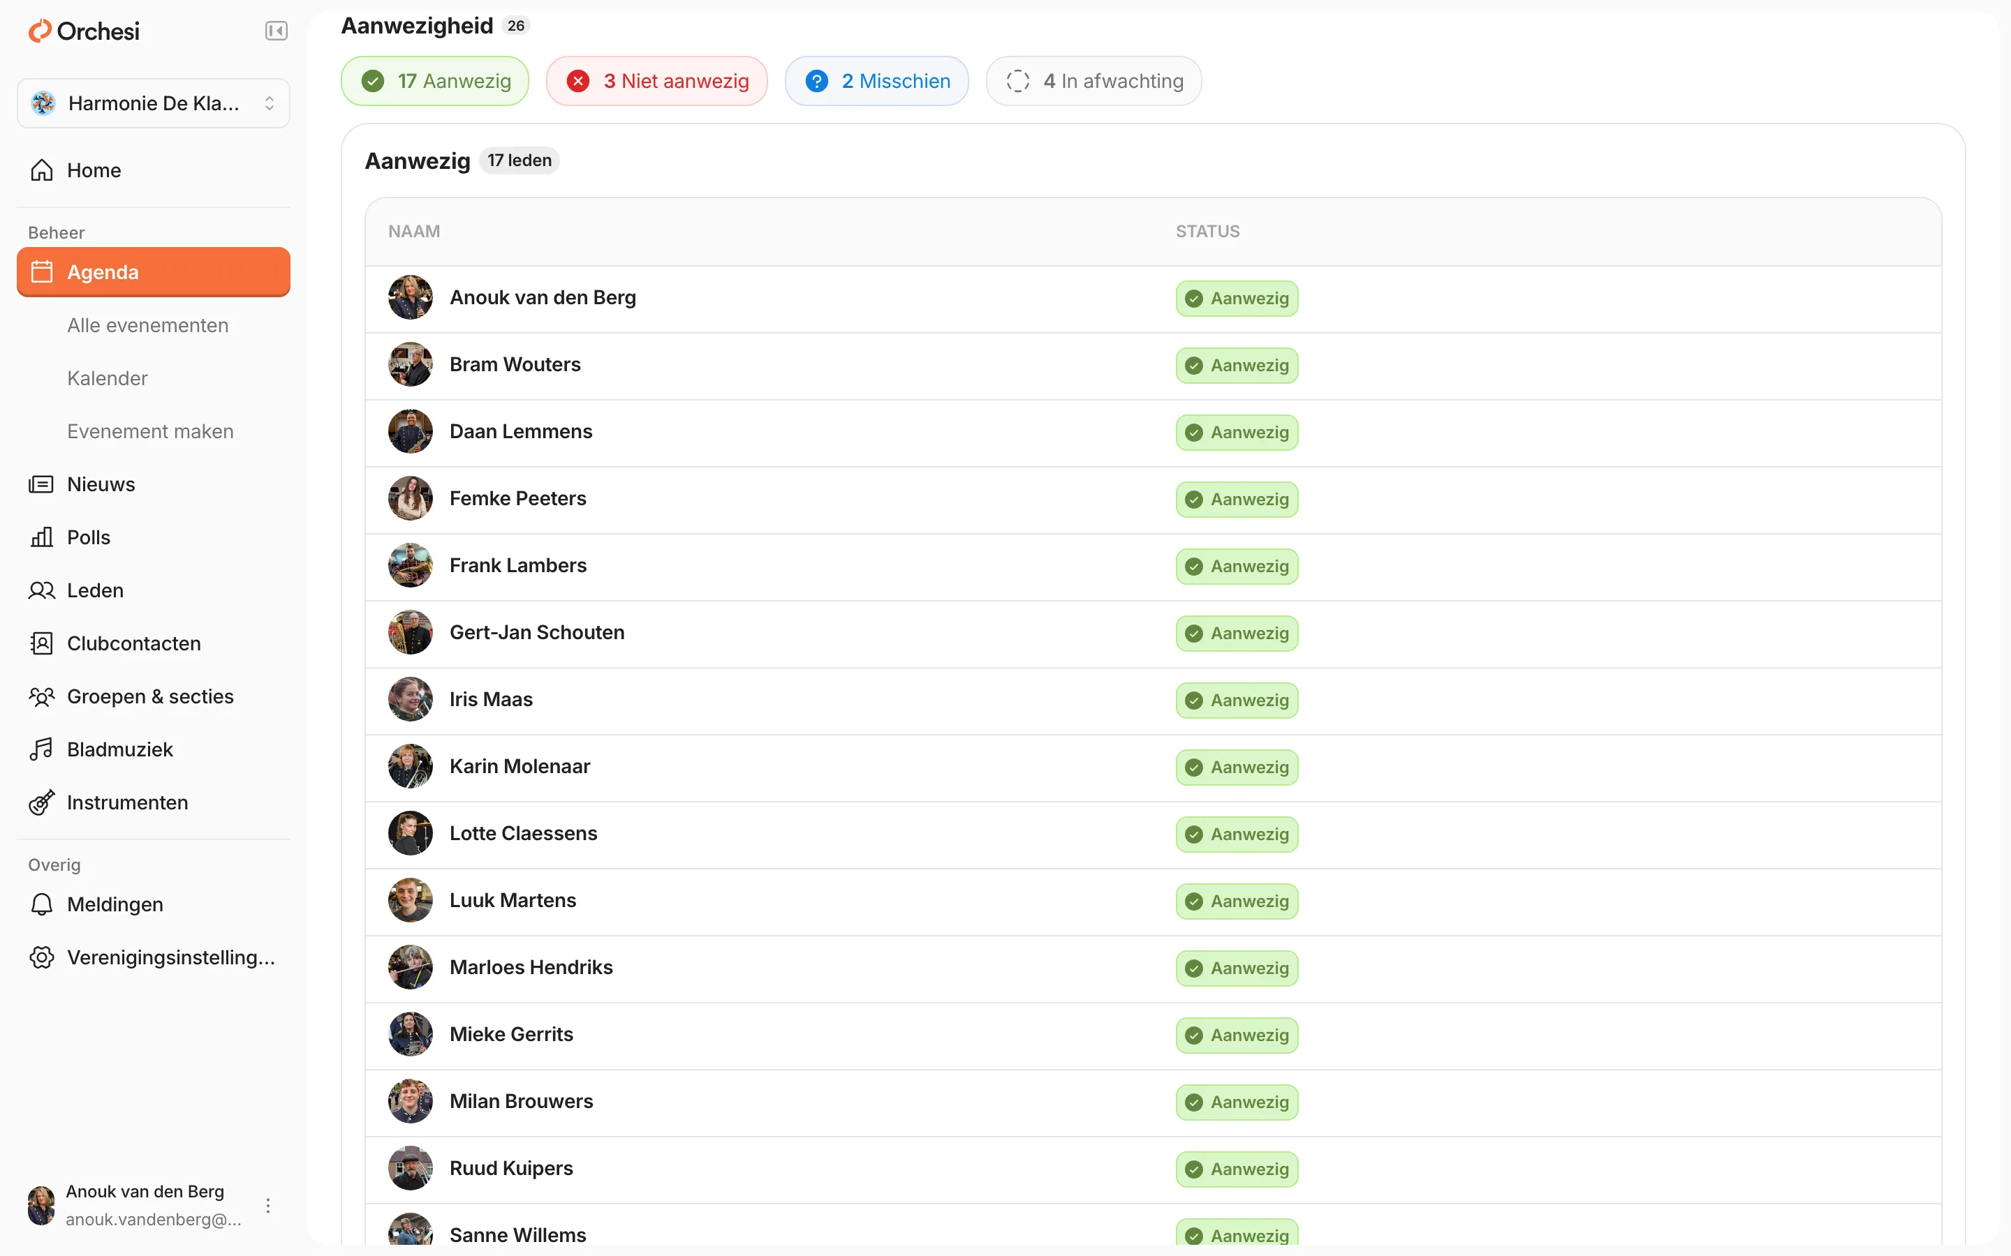Viewport: 2011px width, 1256px height.
Task: Click the Clubcontacten contact book icon
Action: coord(42,644)
